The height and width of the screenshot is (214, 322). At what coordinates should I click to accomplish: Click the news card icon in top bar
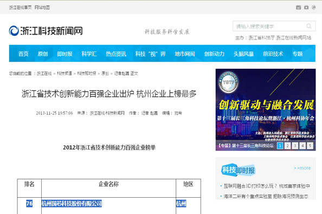pos(299,8)
